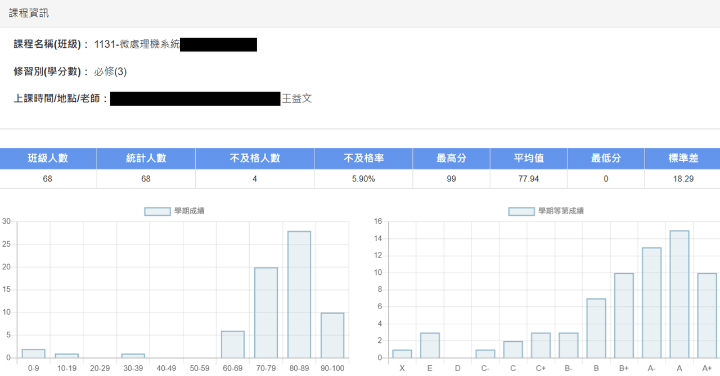Viewport: 720px width, 376px height.
Task: Click the 77.94 average value cell
Action: [529, 179]
